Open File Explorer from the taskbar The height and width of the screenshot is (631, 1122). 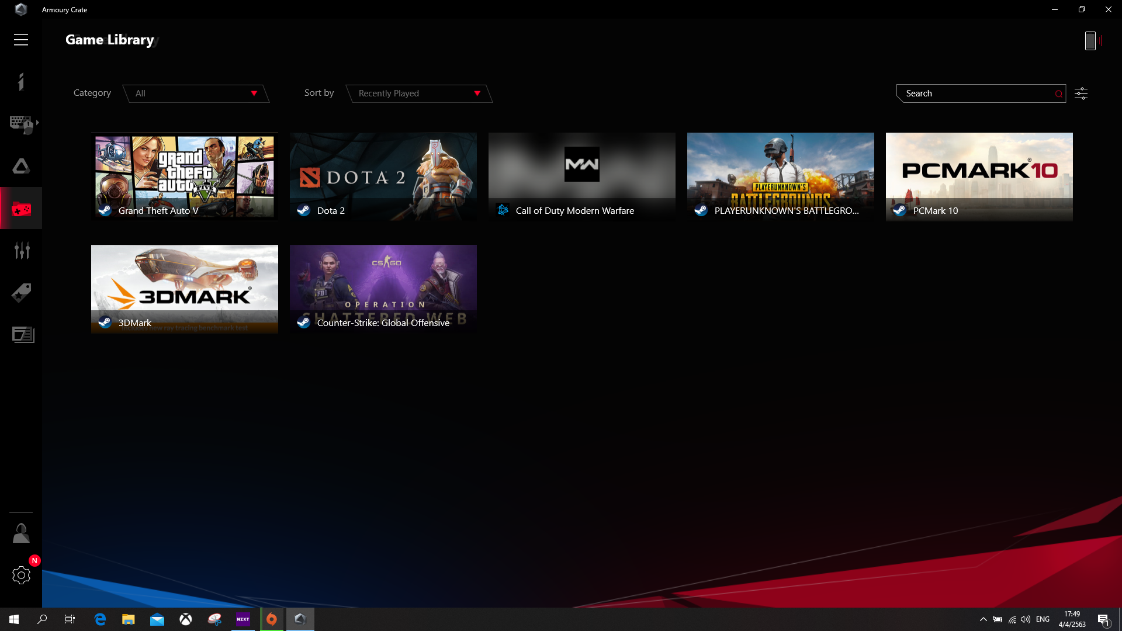click(x=129, y=619)
